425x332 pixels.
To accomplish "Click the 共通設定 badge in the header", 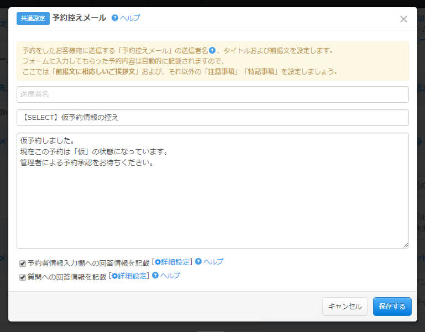I will pos(33,18).
